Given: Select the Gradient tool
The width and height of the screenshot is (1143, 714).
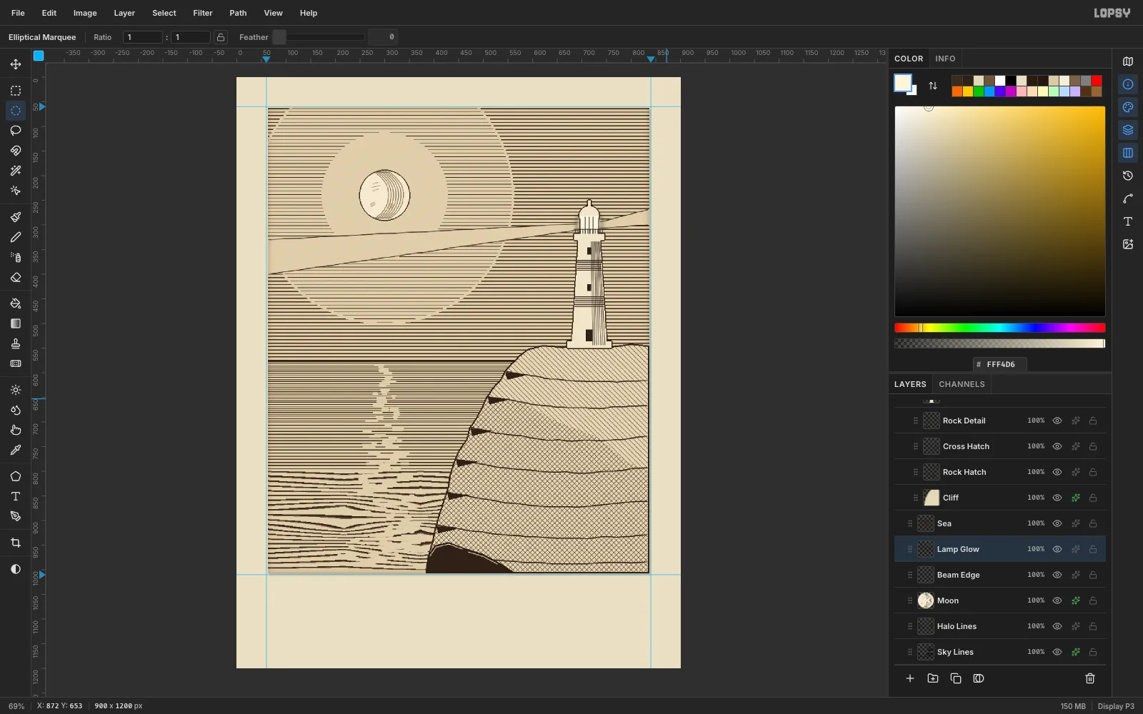Looking at the screenshot, I should tap(16, 323).
